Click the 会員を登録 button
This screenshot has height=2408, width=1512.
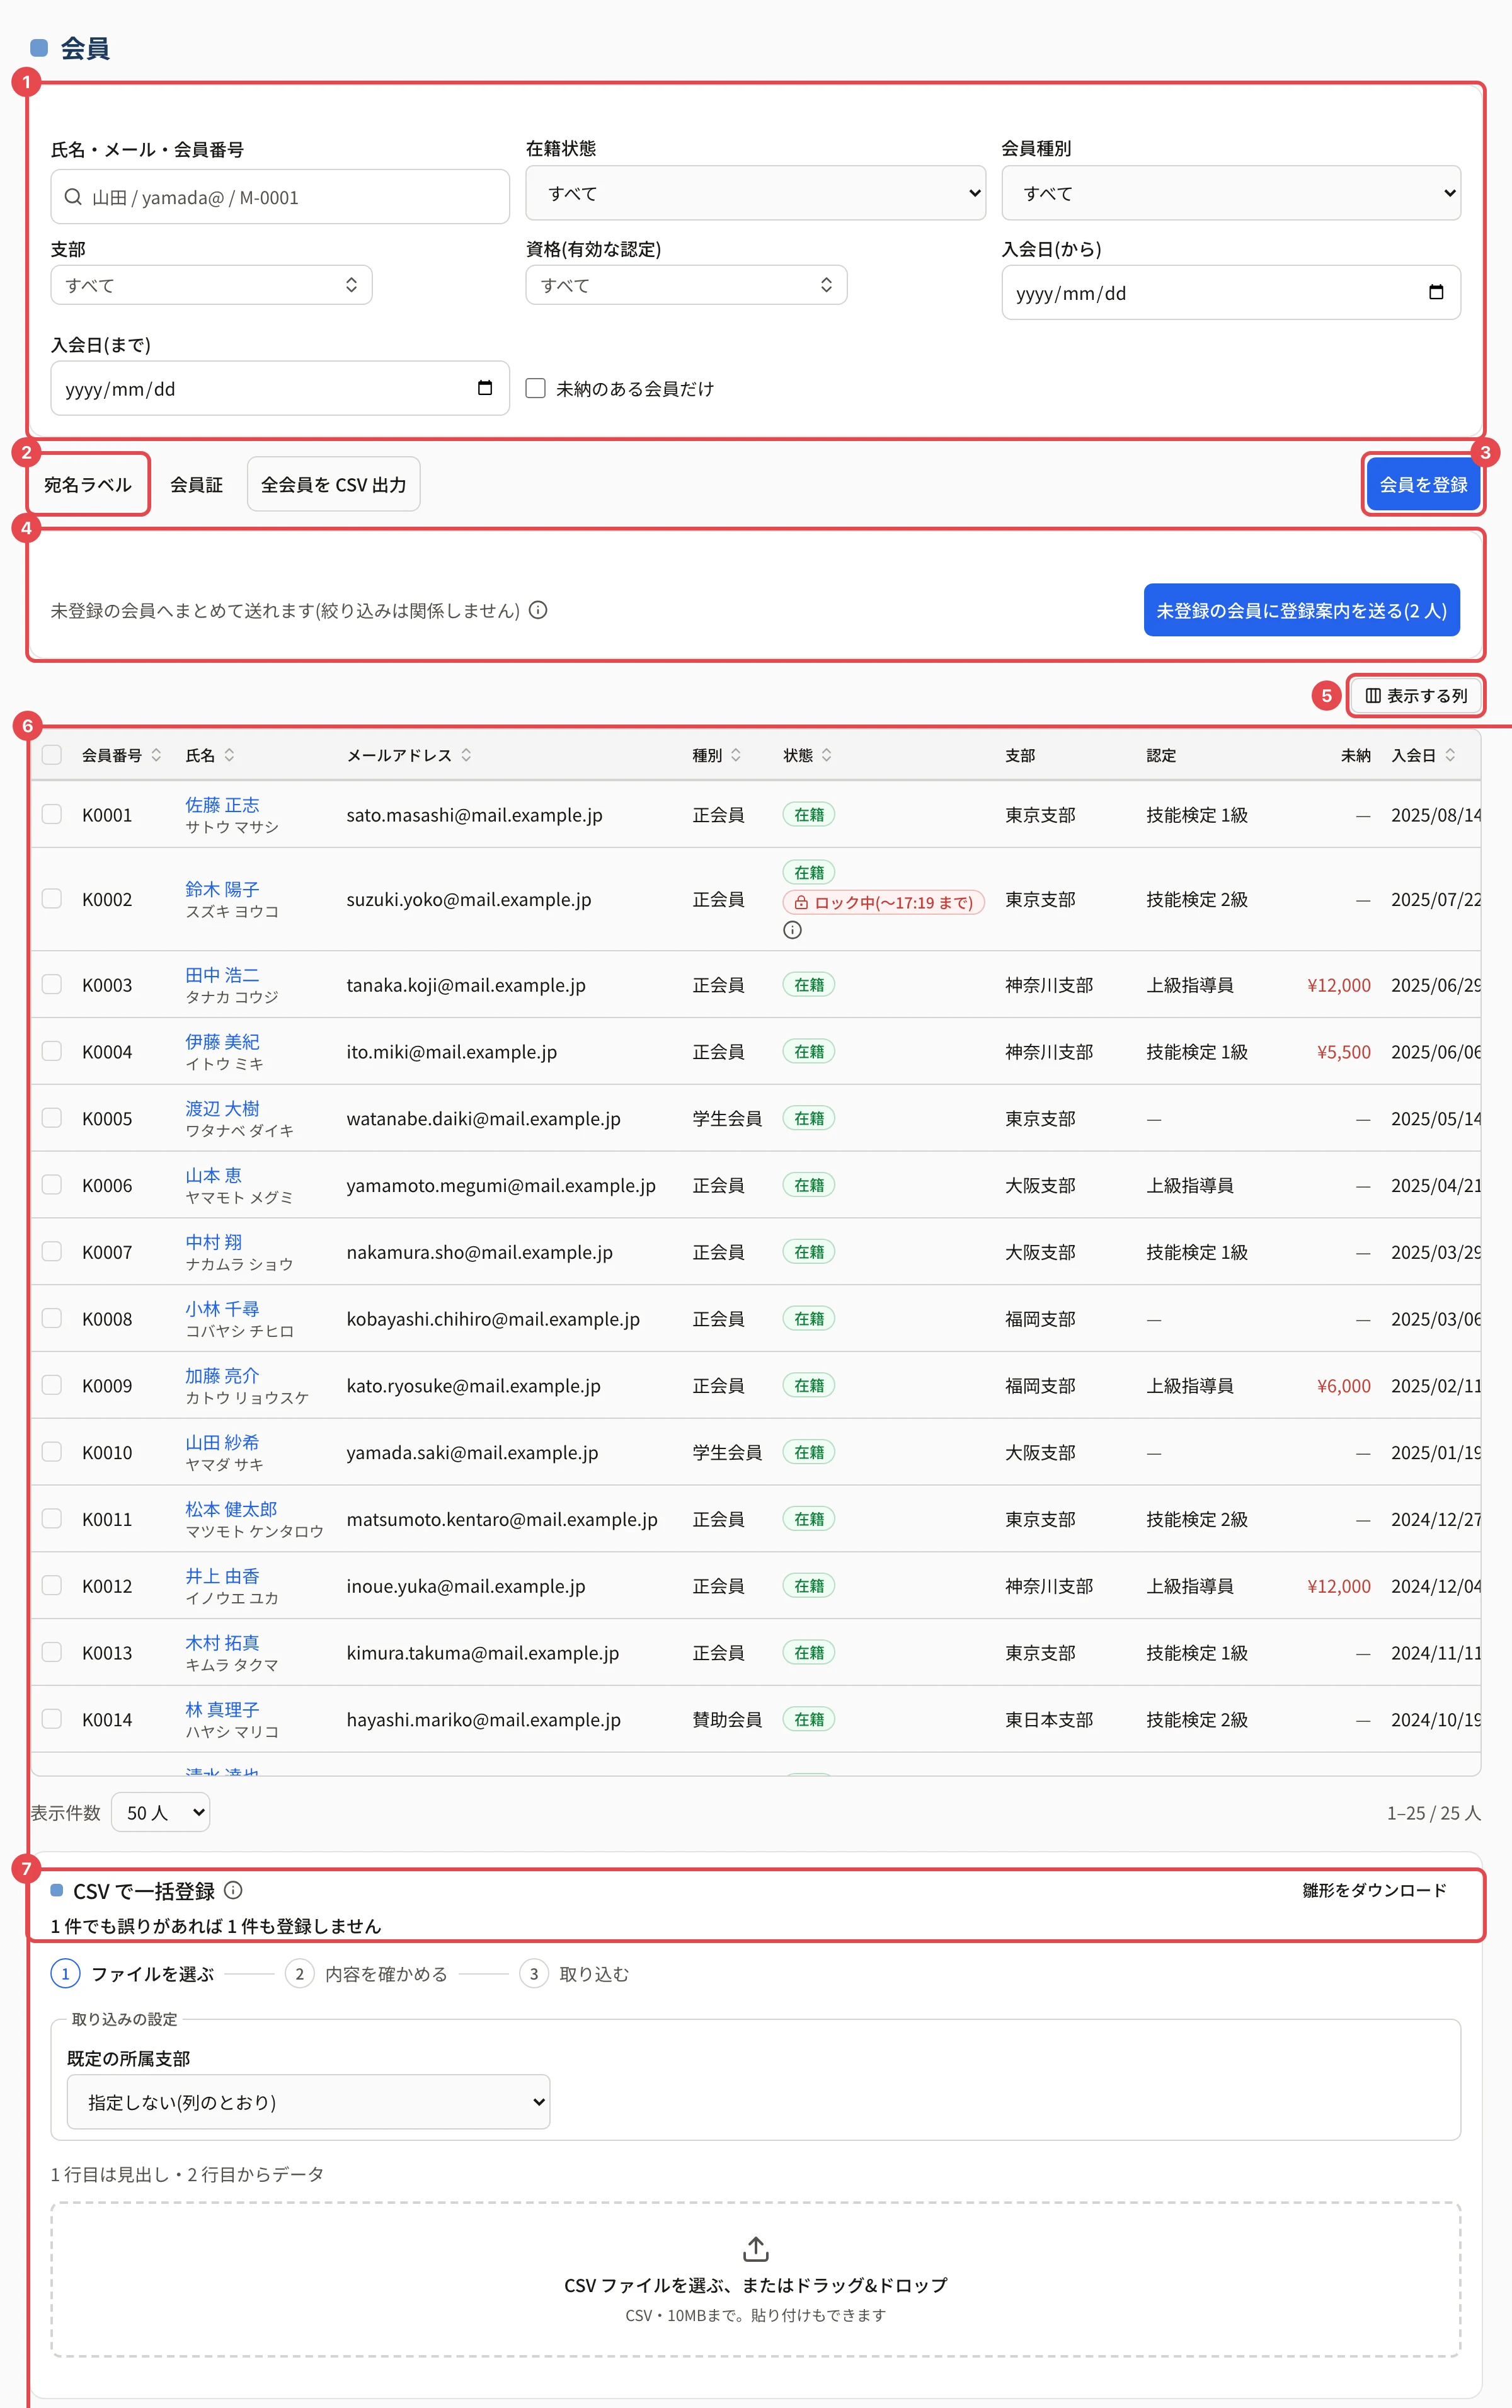click(1423, 484)
